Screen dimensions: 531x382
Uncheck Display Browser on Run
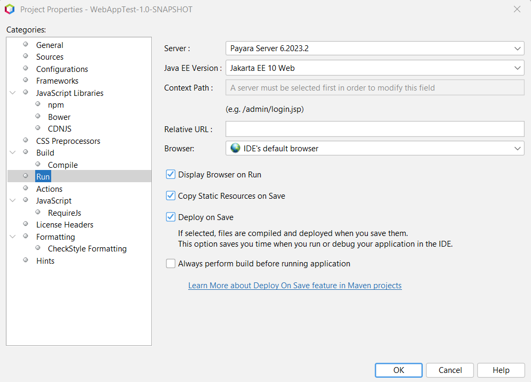pyautogui.click(x=171, y=174)
